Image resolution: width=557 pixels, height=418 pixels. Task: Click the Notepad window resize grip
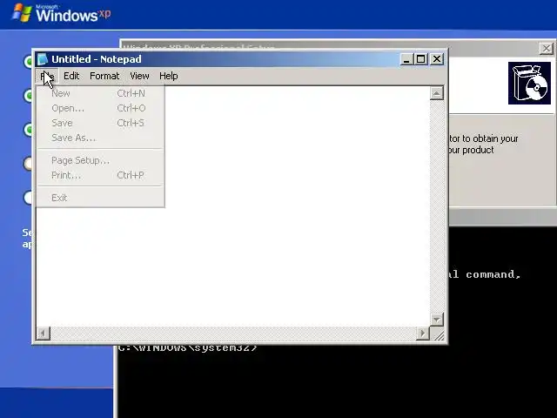tap(439, 334)
